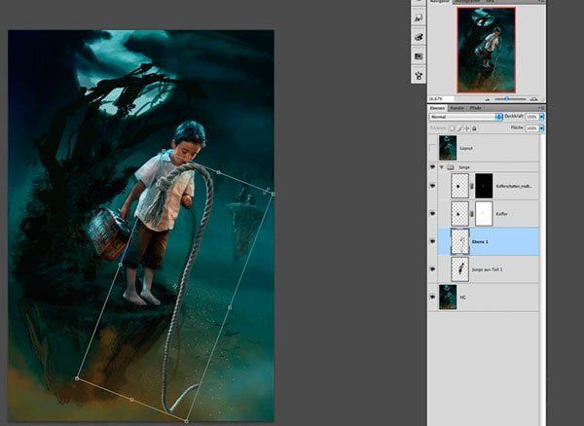Click the Kofferschatten layer name

pos(514,186)
